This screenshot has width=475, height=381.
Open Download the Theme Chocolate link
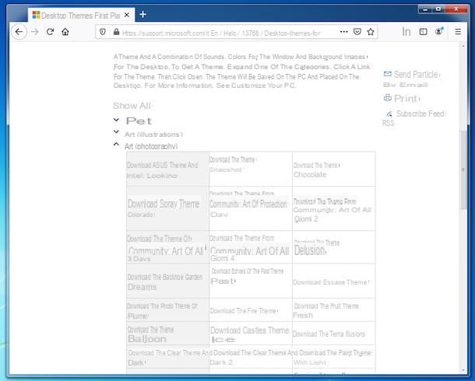316,170
